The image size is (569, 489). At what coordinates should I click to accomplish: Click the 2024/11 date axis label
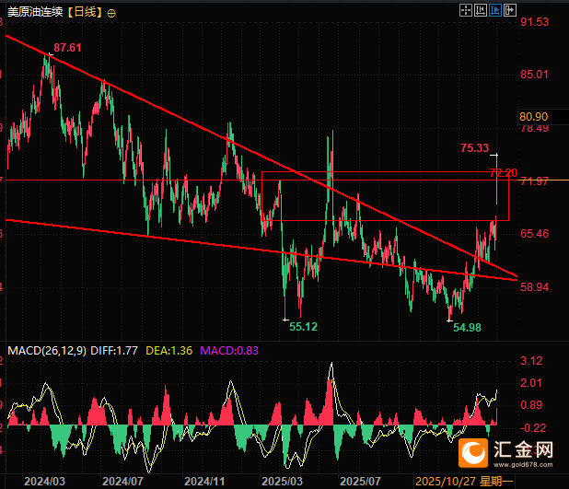204,482
